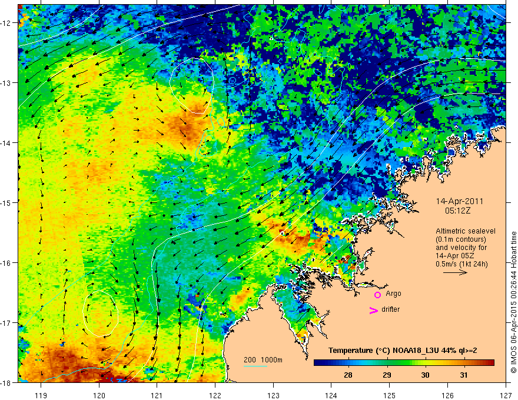Click the 'Altimetric sealevel' caption line

click(466, 231)
